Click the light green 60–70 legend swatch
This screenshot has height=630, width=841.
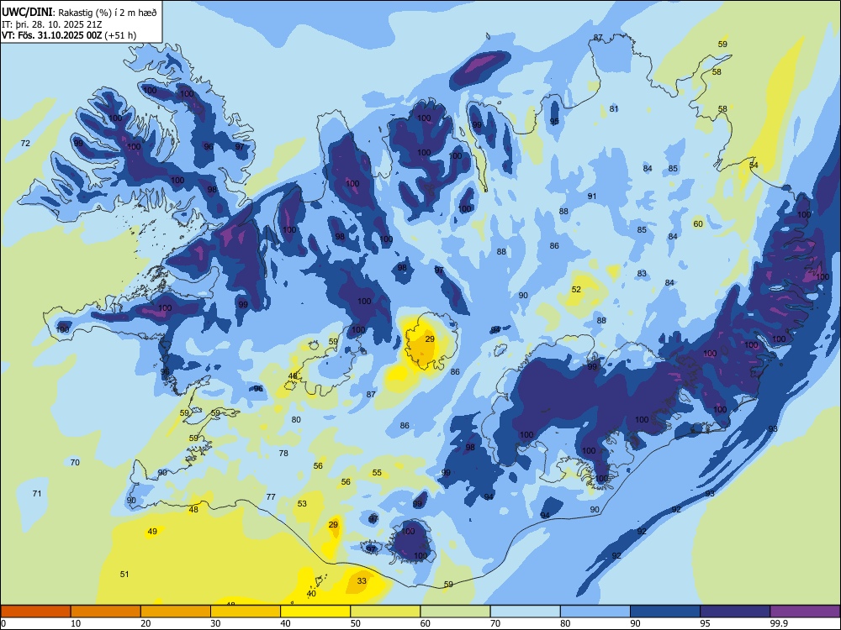[x=455, y=612]
